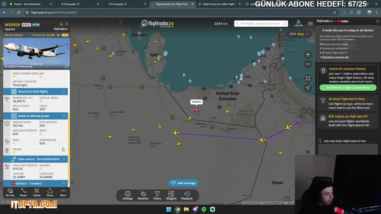Click the ICAO address 01013C
The height and width of the screenshot is (214, 381).
pyautogui.click(x=18, y=169)
